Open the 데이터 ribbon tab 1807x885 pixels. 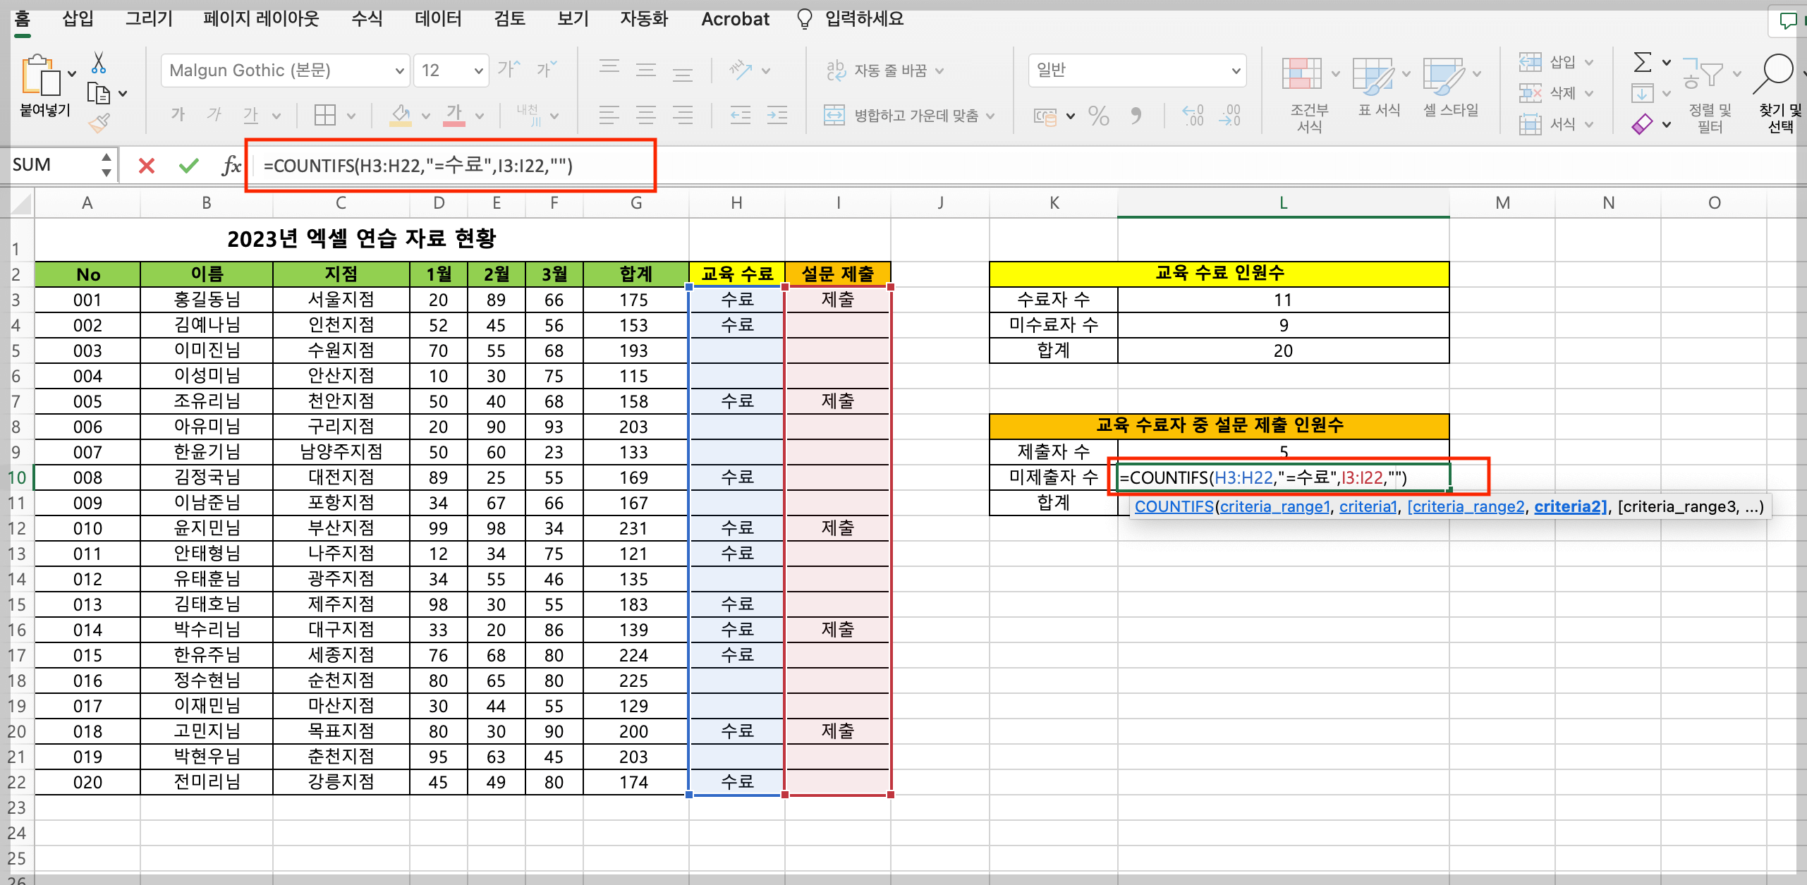[x=437, y=19]
